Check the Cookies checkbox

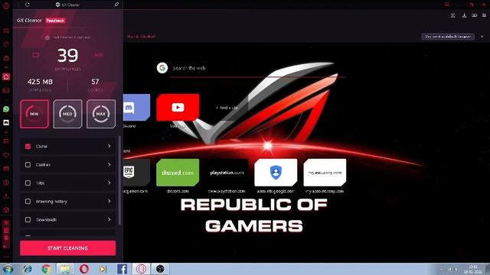28,164
